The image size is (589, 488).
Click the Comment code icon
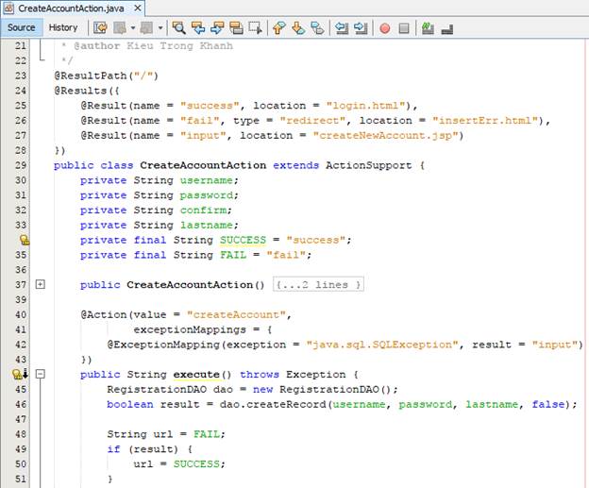pyautogui.click(x=428, y=28)
